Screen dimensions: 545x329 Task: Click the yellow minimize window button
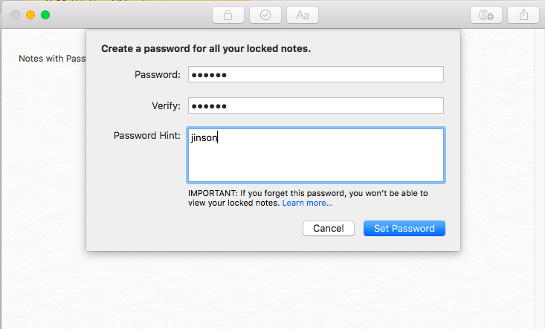pos(30,15)
